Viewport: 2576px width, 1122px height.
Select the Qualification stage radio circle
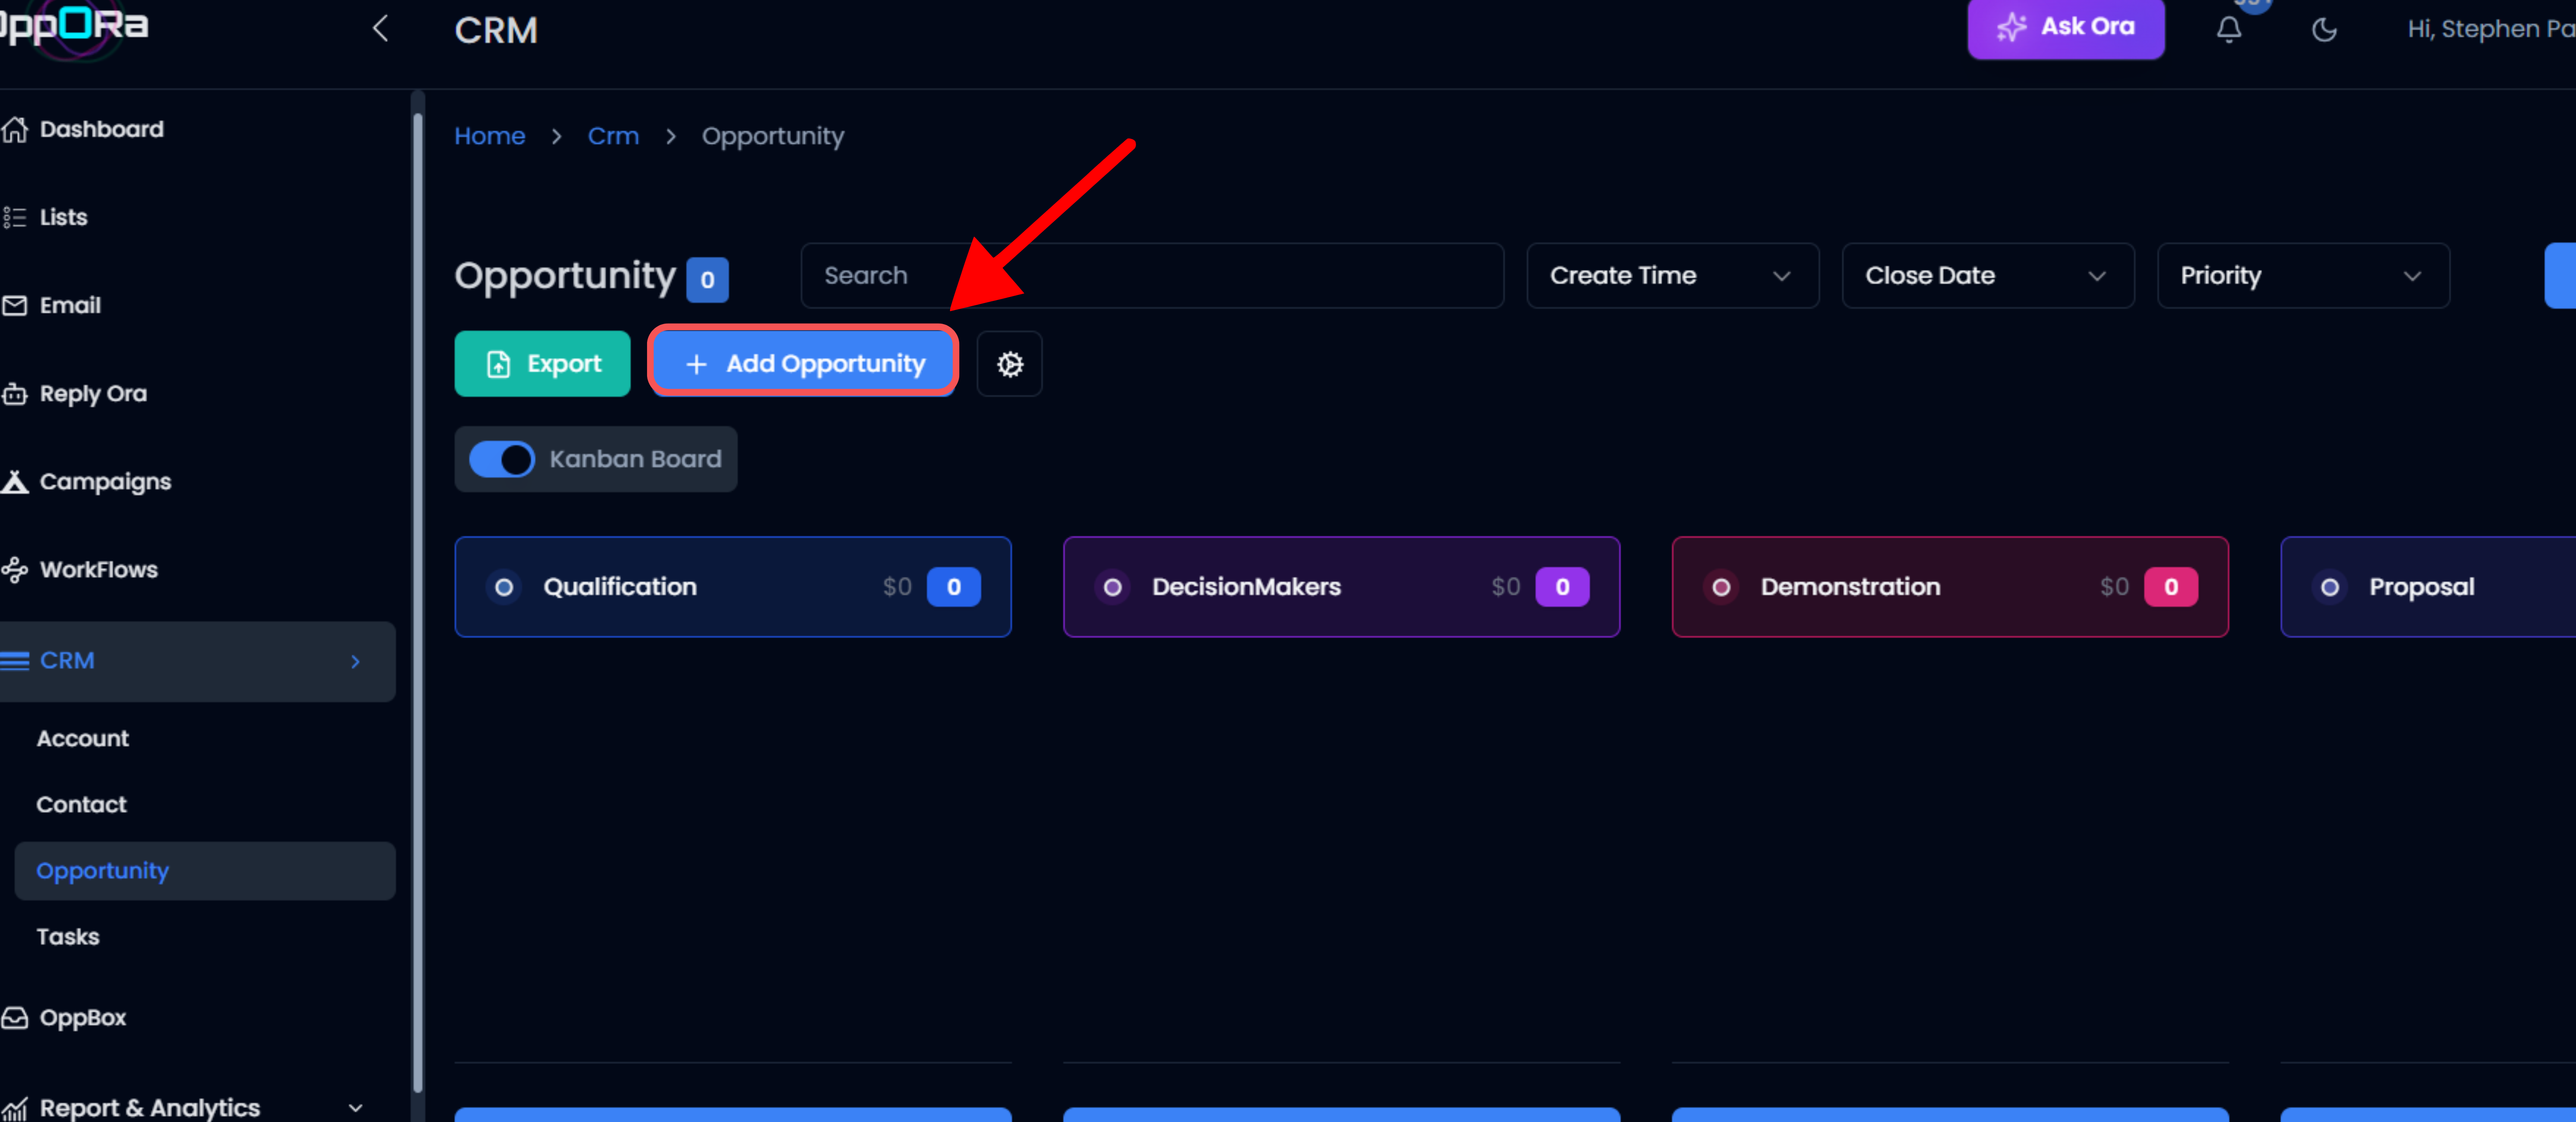tap(504, 587)
